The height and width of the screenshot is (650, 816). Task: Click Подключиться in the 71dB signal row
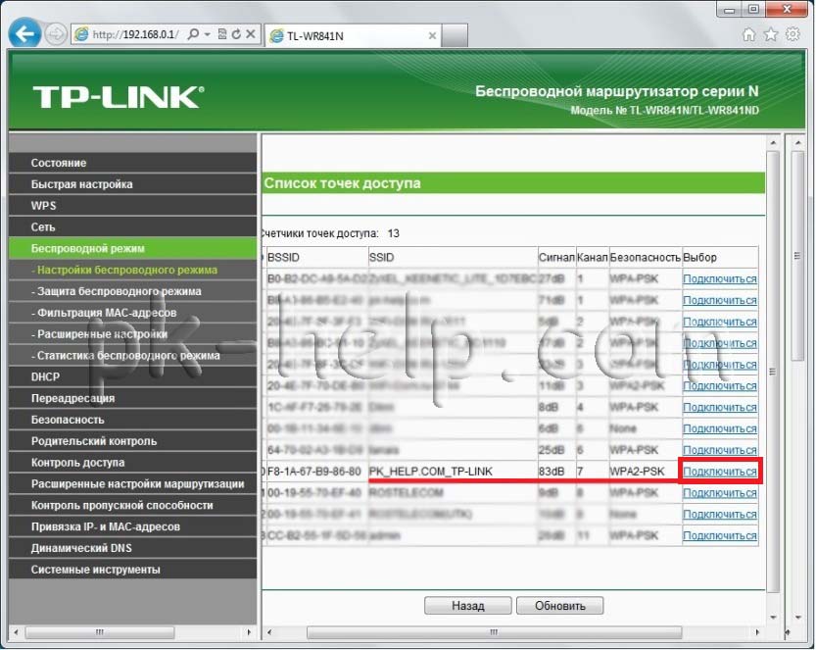pos(720,300)
